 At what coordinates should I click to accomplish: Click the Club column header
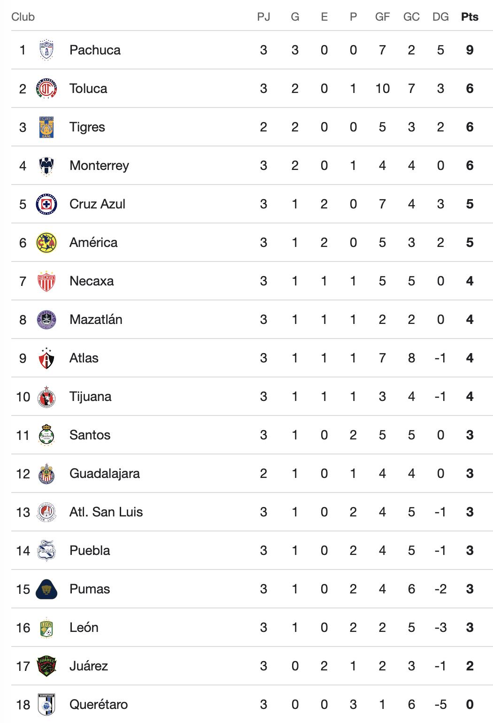coord(23,17)
